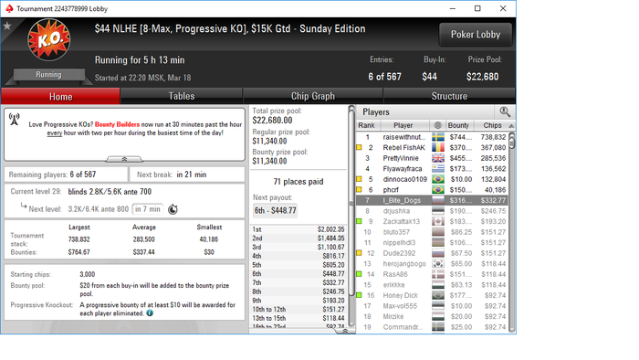Screen dimensions: 639x360
Task: Click PrettyVinnie's UK flag
Action: [438, 158]
